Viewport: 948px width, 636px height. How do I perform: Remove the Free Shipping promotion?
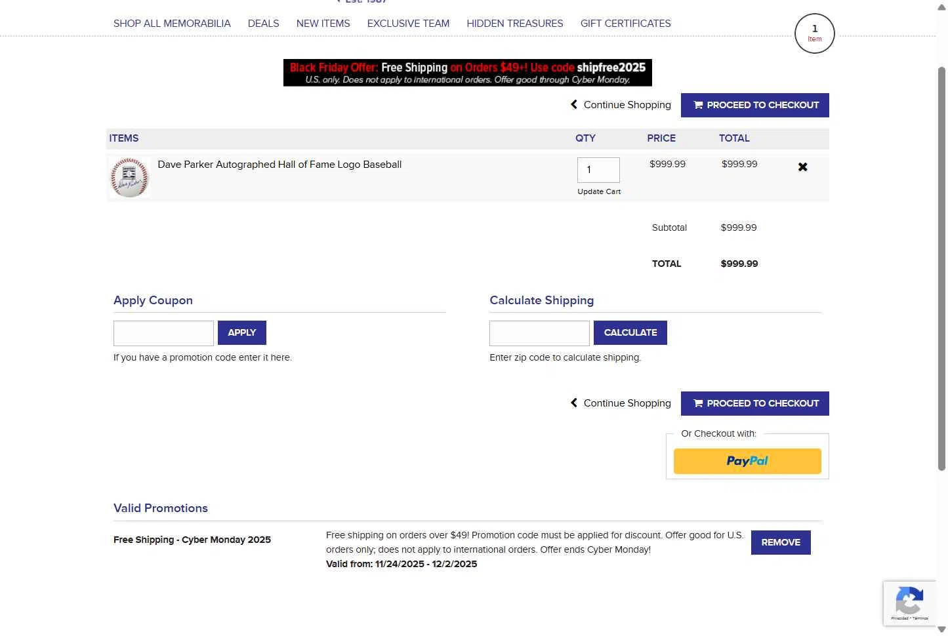coord(781,543)
